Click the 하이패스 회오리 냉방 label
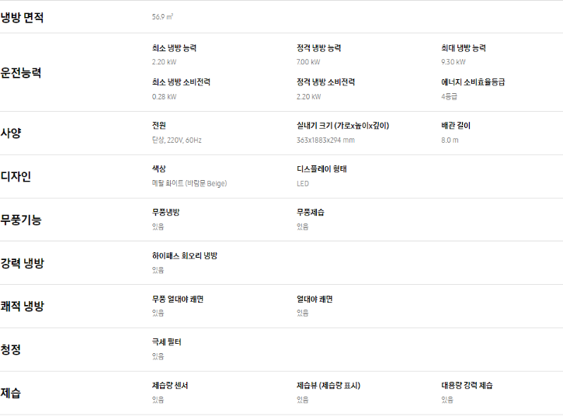The width and height of the screenshot is (563, 416). pos(185,256)
